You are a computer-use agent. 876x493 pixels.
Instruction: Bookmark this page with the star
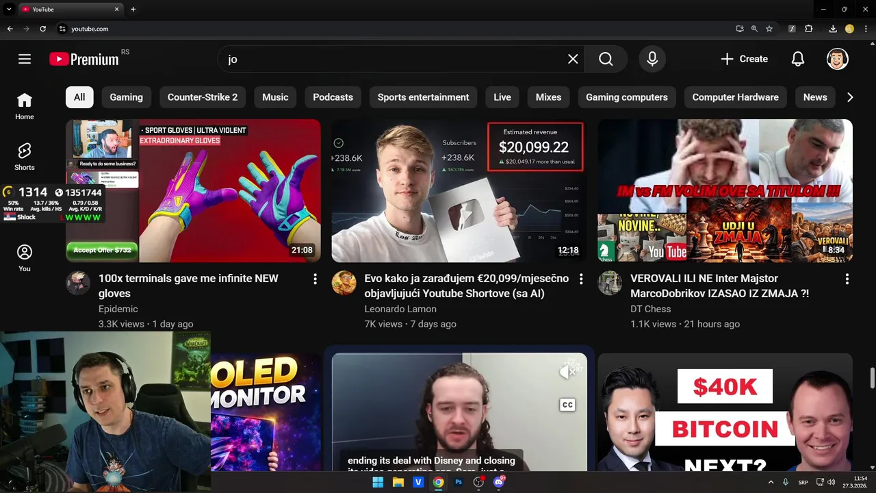tap(769, 29)
